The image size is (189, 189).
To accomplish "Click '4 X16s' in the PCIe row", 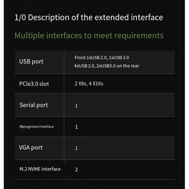I will (x=97, y=84).
